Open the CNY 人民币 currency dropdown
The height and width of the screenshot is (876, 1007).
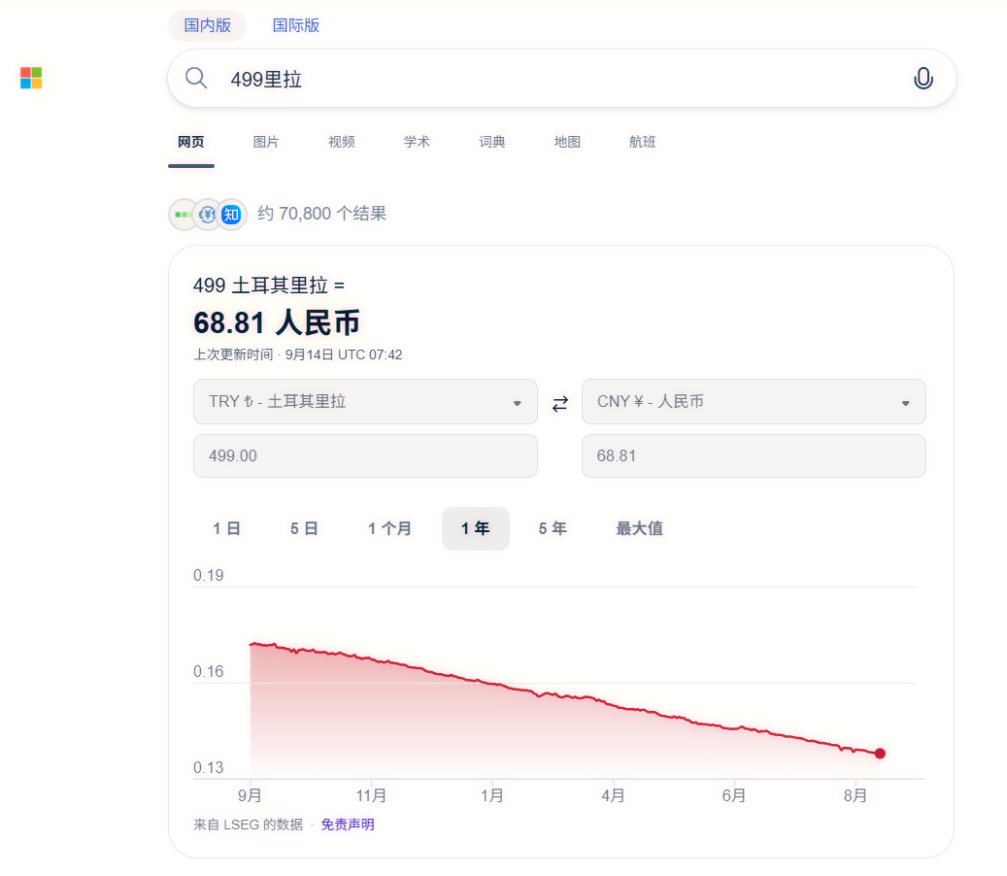pyautogui.click(x=754, y=401)
